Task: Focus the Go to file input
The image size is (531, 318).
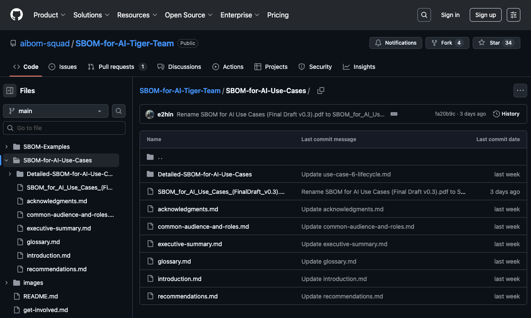Action: point(64,128)
